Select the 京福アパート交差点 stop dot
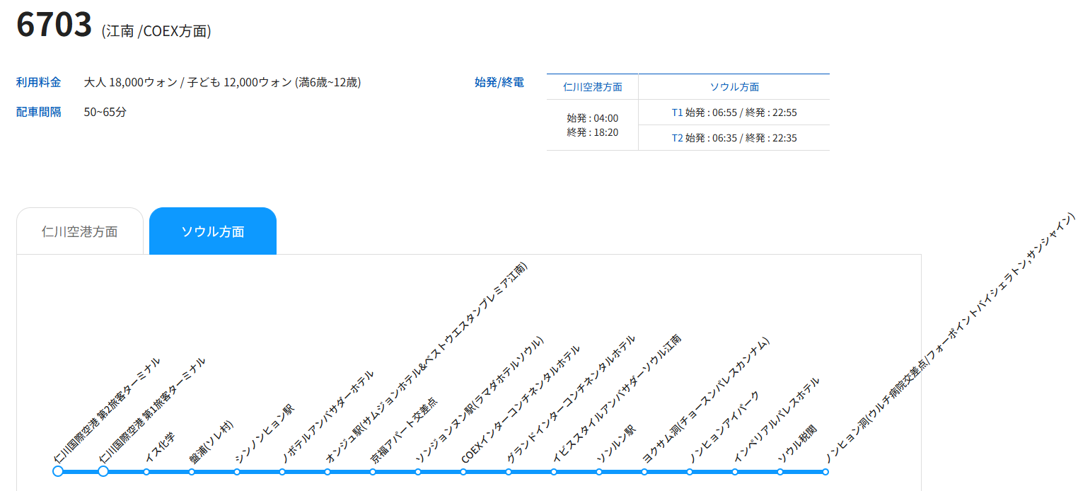The height and width of the screenshot is (491, 1078). click(x=373, y=472)
